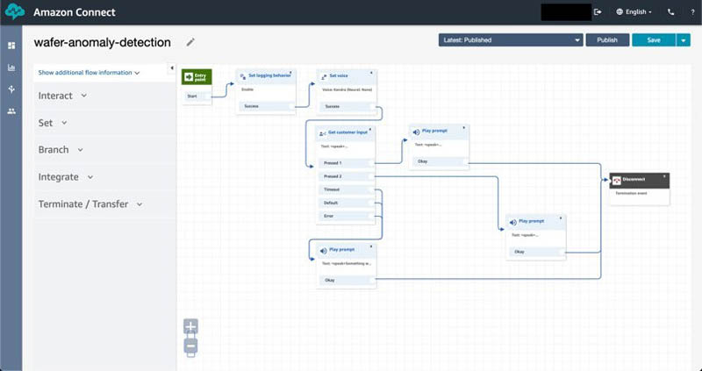Select the Pressed 2 branch
Viewport: 702px width, 371px height.
[347, 176]
